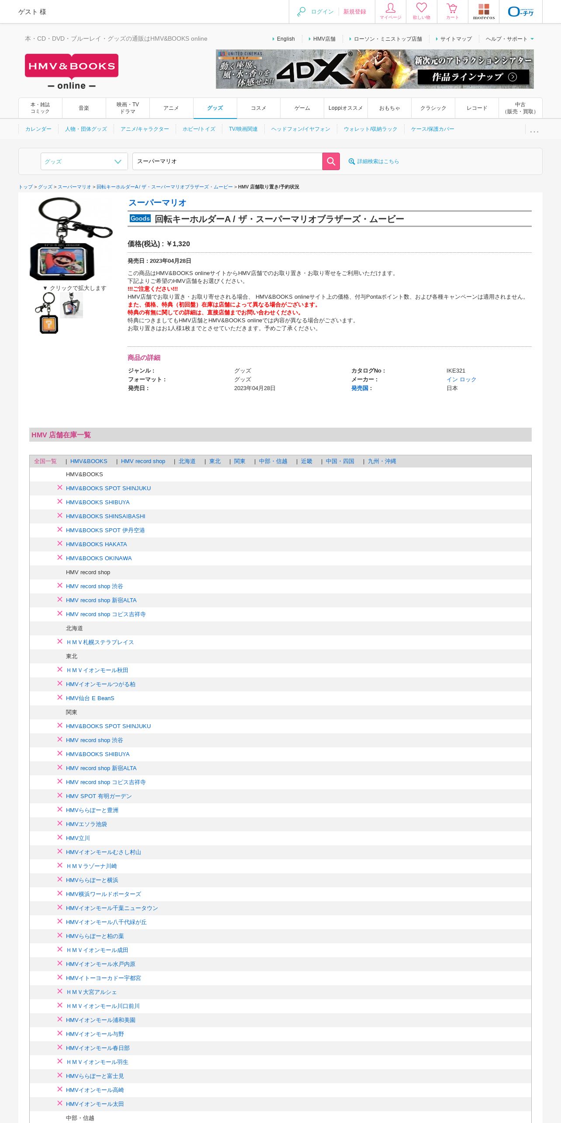Open My Page user icon
Viewport: 561px width, 1123px height.
tap(391, 11)
